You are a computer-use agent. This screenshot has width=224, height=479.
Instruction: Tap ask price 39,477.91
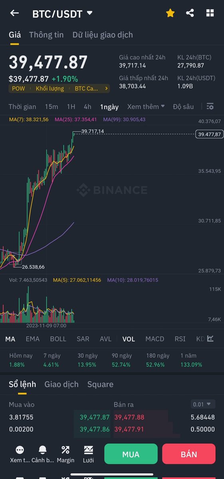click(x=129, y=429)
